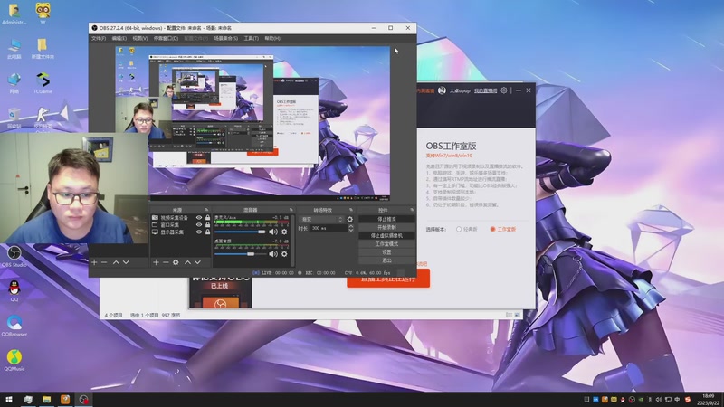Mute the 桌面音频 speaker icon

pyautogui.click(x=273, y=254)
